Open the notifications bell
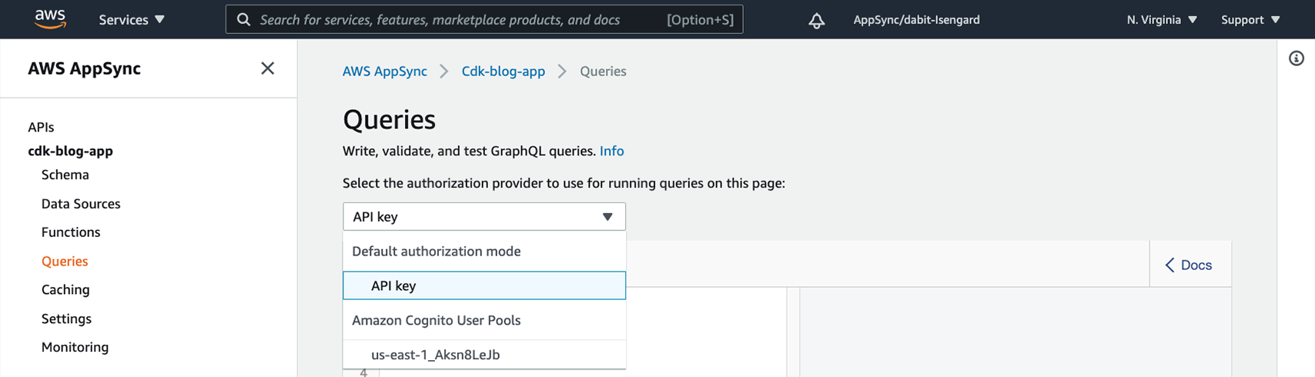 [816, 20]
